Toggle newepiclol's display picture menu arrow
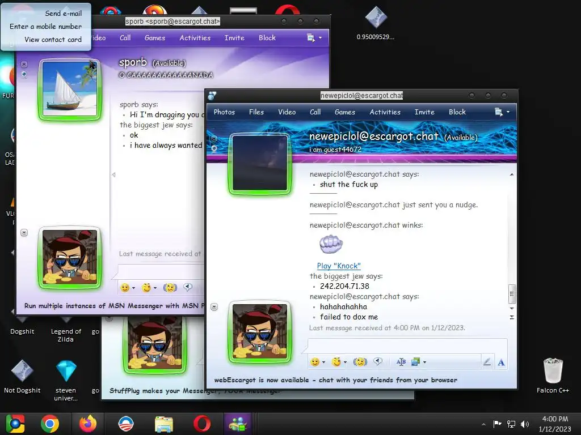The image size is (581, 435). pos(214,138)
